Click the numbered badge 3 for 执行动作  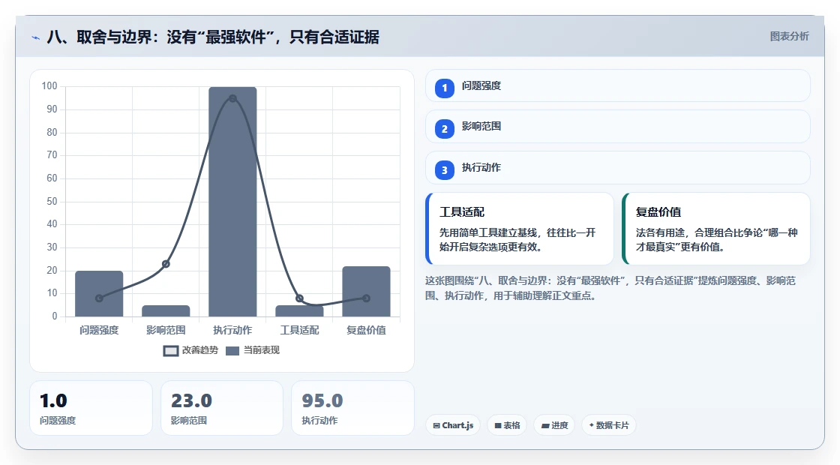click(x=445, y=170)
